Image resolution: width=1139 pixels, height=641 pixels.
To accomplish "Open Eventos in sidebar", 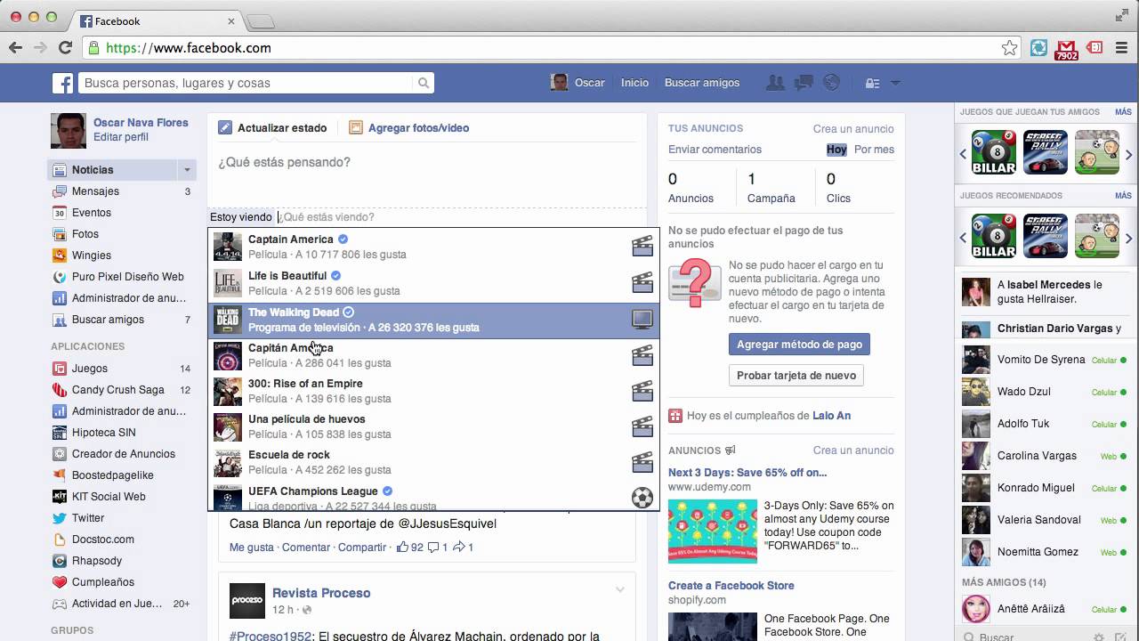I will (92, 213).
